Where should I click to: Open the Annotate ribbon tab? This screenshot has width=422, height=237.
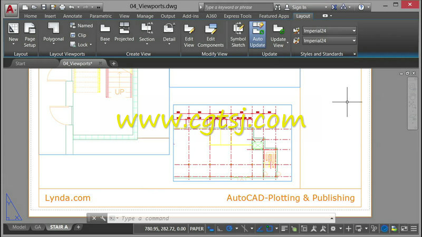pyautogui.click(x=72, y=16)
